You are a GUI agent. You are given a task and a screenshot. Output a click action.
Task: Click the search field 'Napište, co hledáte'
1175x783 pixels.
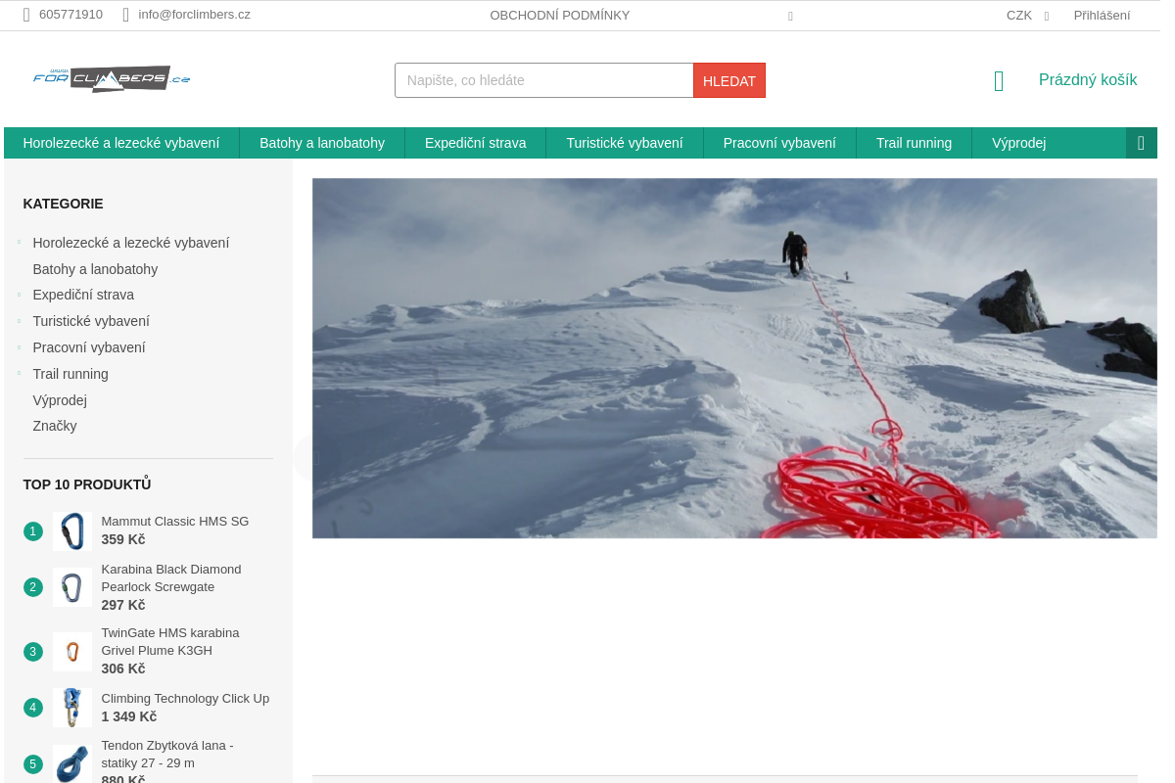[543, 80]
